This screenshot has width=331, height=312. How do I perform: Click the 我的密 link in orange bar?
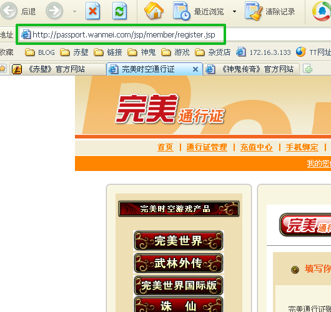[x=319, y=163]
